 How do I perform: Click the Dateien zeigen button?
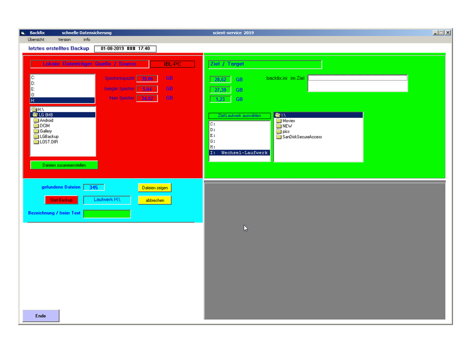point(154,188)
